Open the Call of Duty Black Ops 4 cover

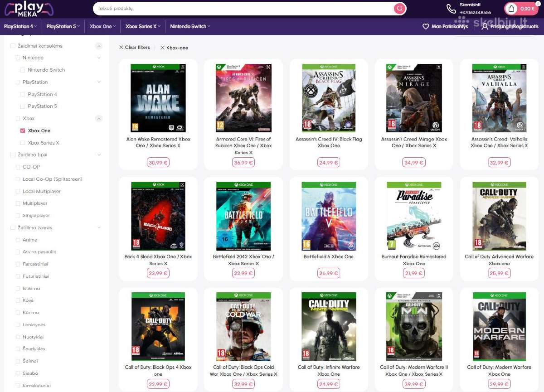point(158,327)
